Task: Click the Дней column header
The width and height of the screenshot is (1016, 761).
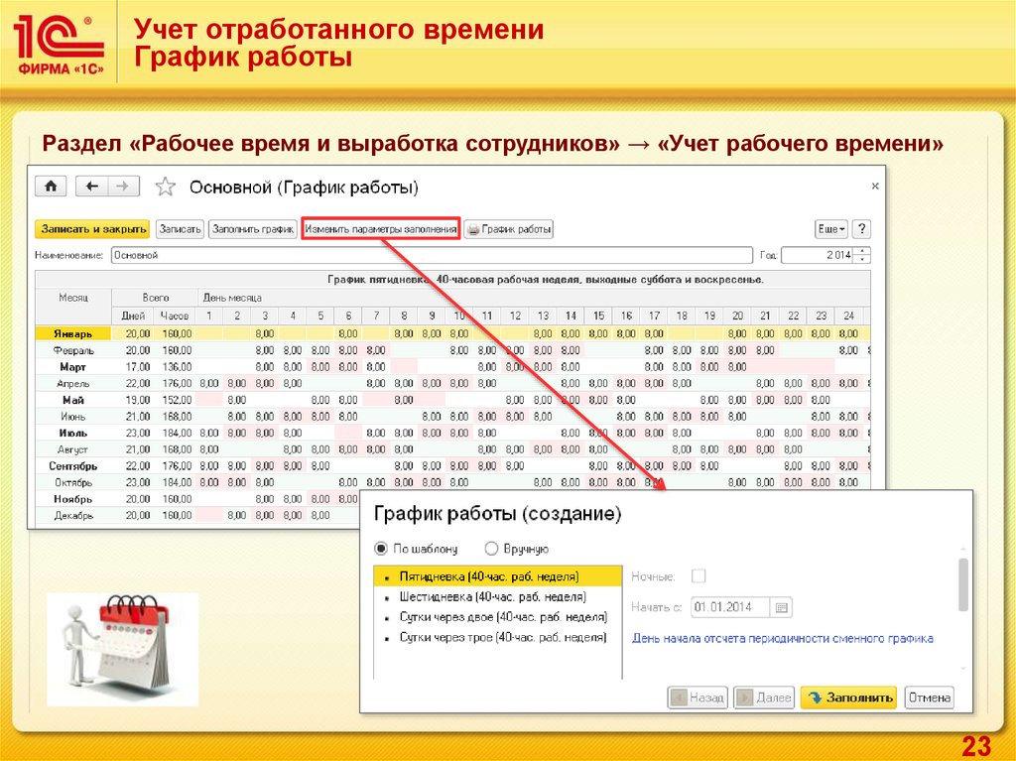Action: 133,316
